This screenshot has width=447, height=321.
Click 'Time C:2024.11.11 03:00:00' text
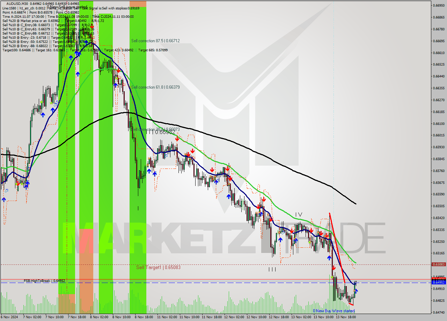click(x=113, y=16)
